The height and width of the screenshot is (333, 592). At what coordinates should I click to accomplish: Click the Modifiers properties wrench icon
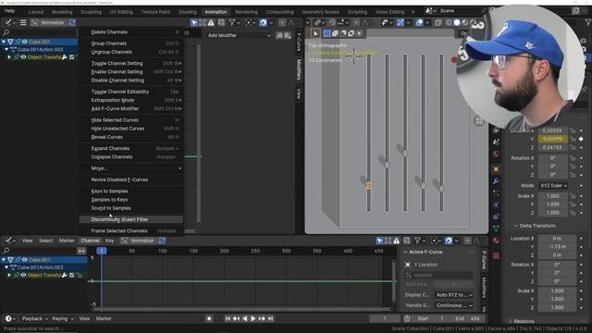click(x=496, y=181)
